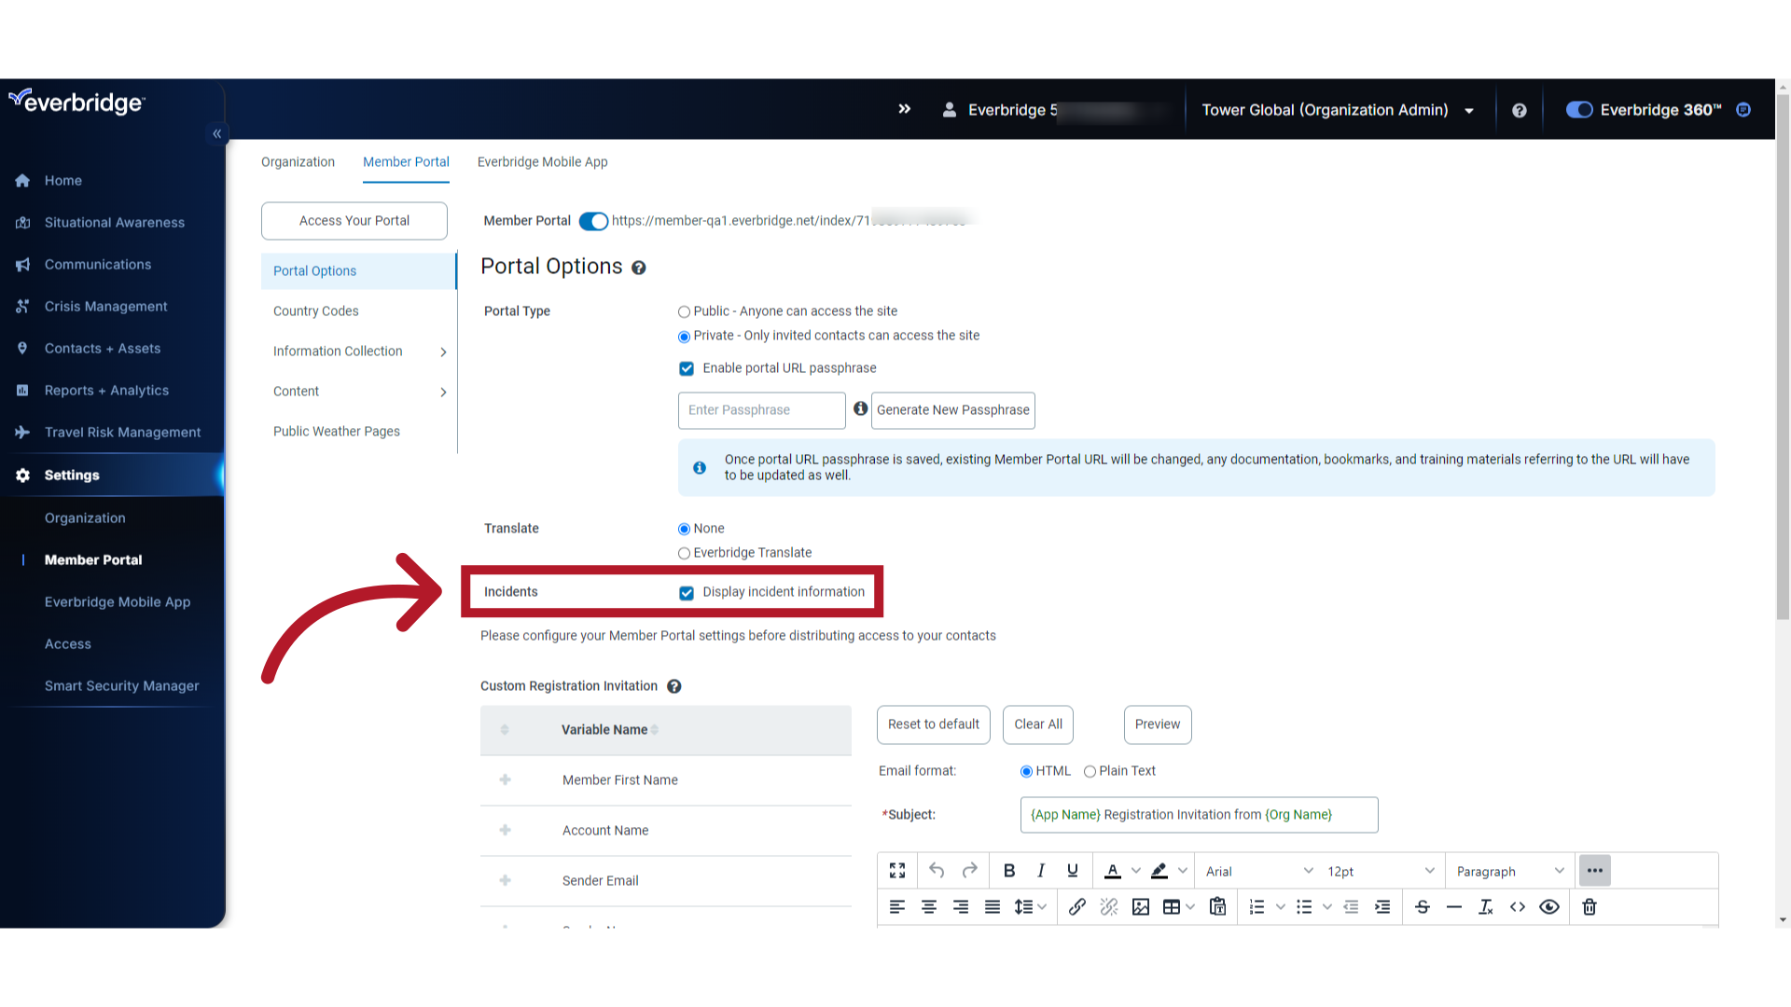Screen dimensions: 1791x1007
Task: Expand Content settings menu
Action: [443, 391]
